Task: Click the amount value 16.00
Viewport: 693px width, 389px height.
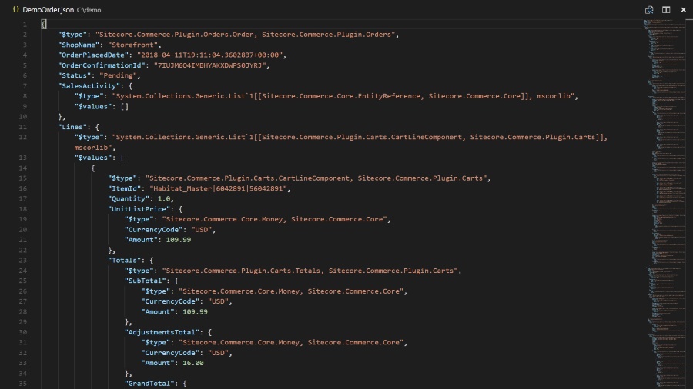Action: [193, 363]
